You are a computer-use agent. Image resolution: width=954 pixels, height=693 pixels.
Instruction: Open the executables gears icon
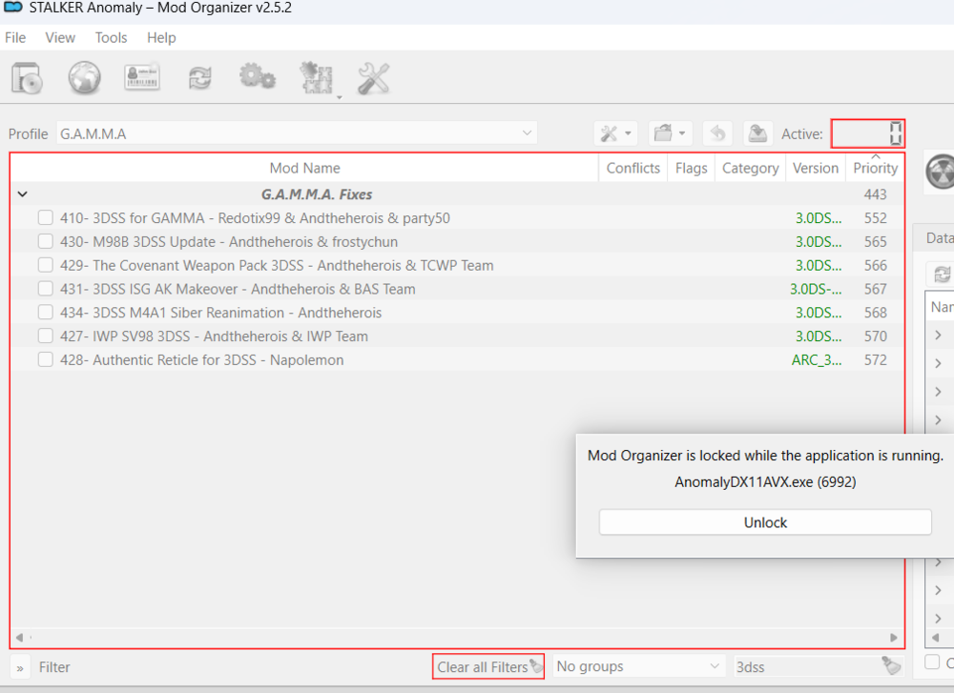258,77
